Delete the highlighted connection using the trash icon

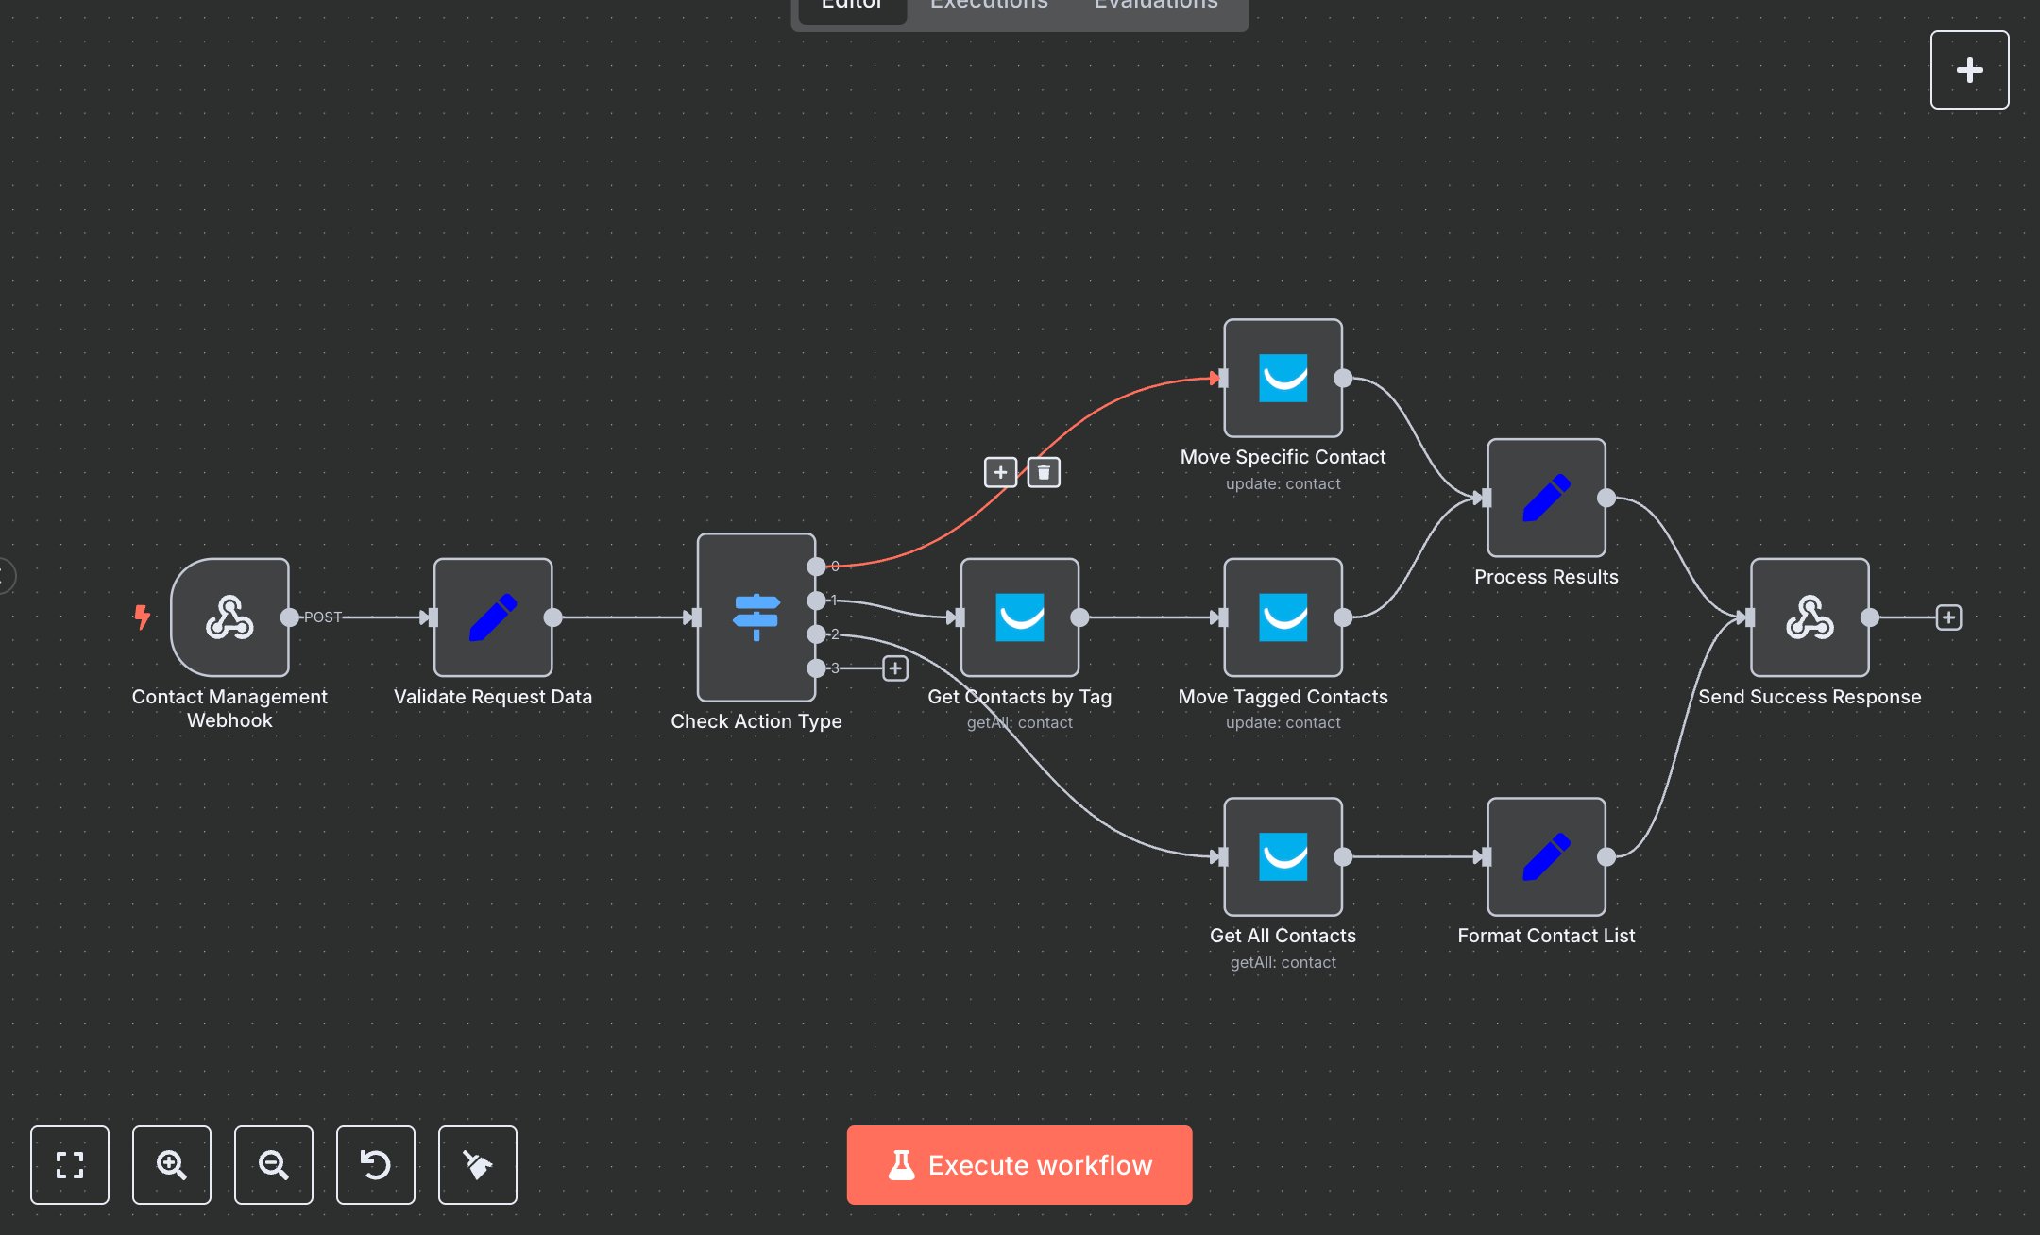pyautogui.click(x=1042, y=471)
